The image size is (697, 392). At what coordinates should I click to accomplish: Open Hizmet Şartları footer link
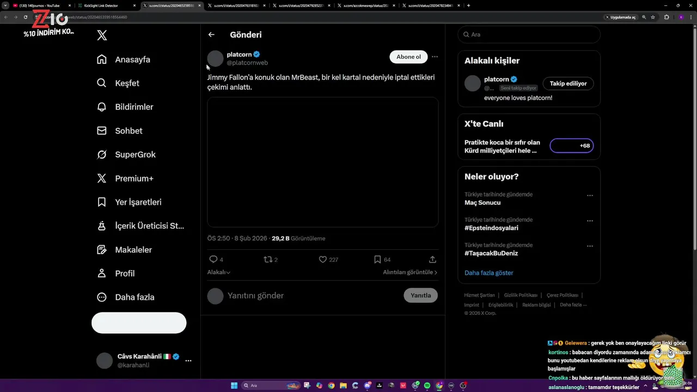(x=479, y=295)
